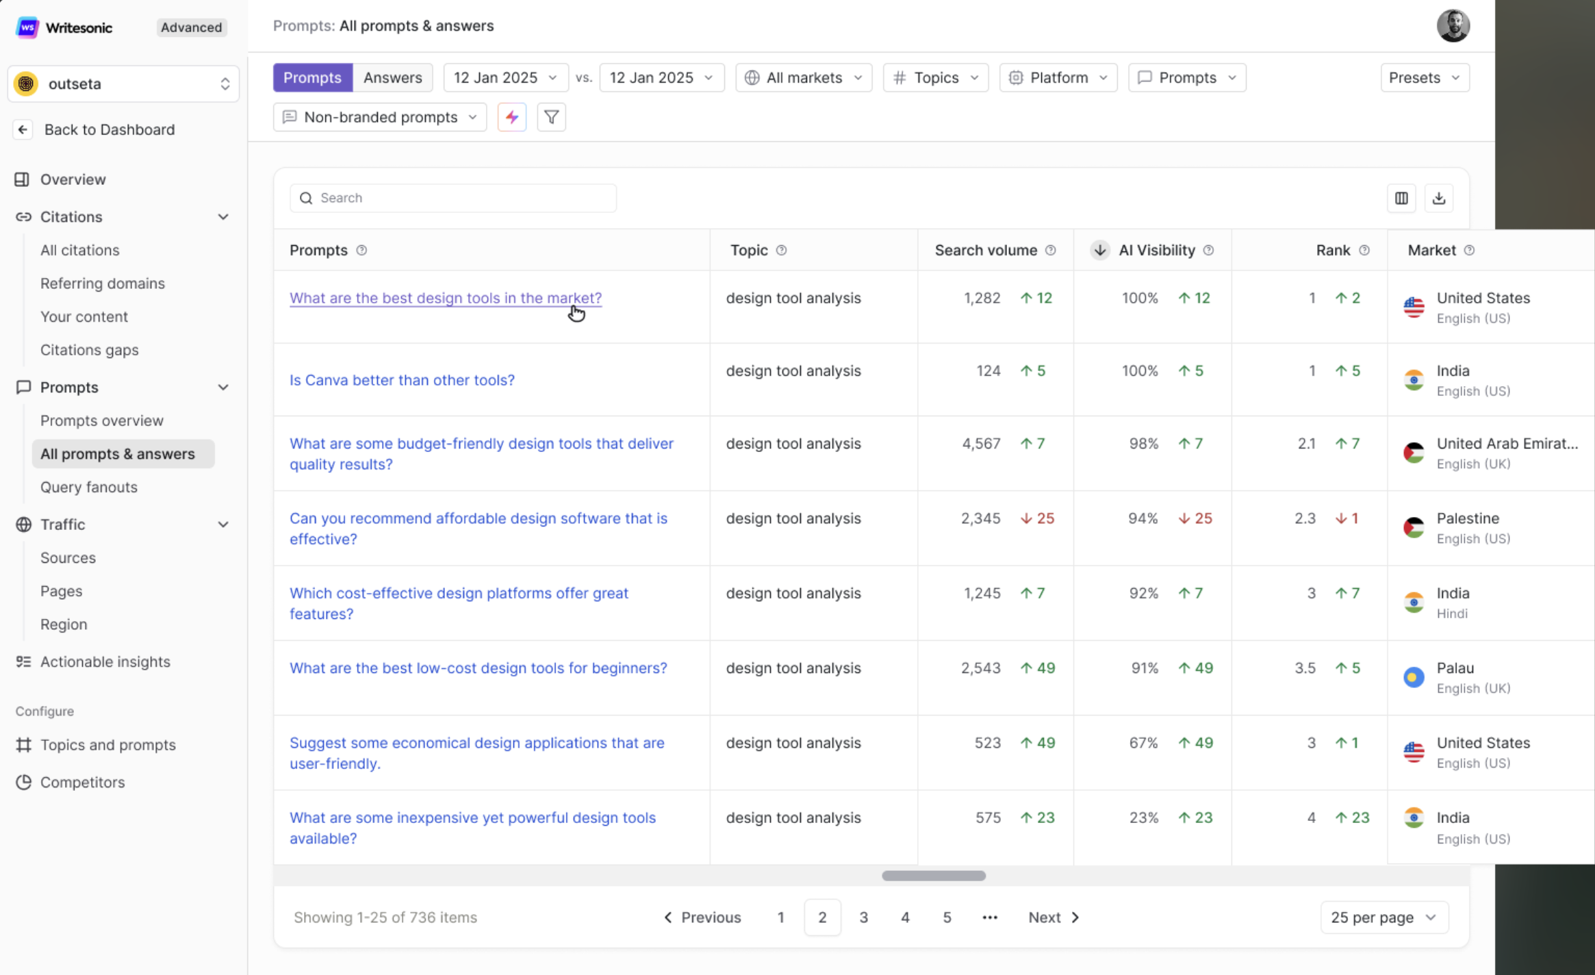Image resolution: width=1595 pixels, height=975 pixels.
Task: Select the Prompts toggle button
Action: [312, 77]
